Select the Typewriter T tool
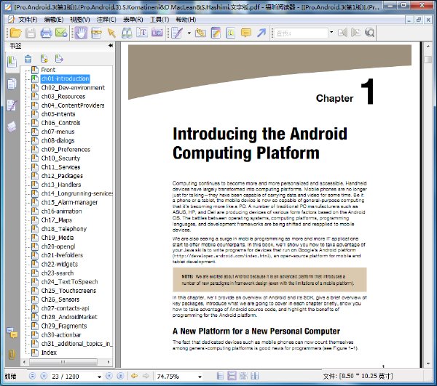This screenshot has height=386, width=437. 142,33
